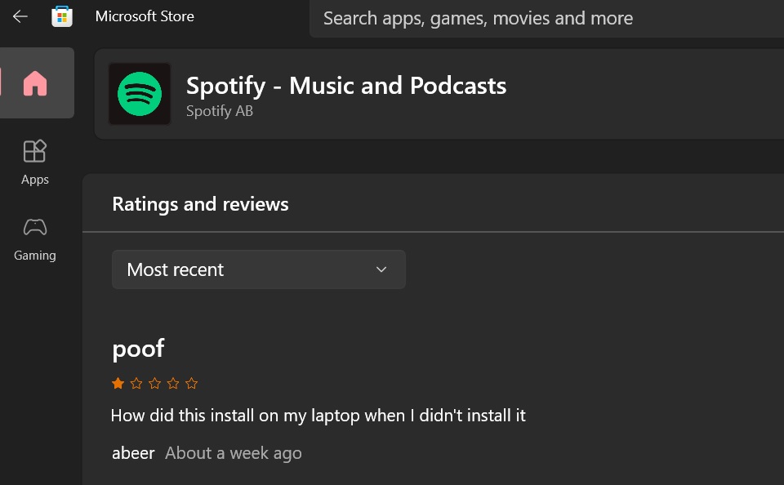
Task: Click the Spotify - Music and Podcasts title
Action: [x=346, y=86]
